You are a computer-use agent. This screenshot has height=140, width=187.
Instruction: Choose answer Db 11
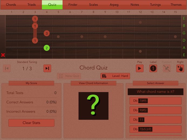[x=155, y=120]
